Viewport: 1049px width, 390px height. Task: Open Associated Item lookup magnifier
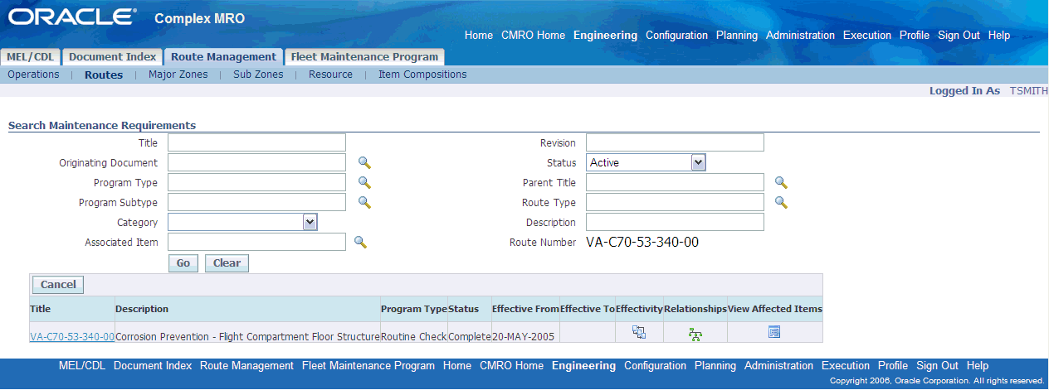[x=360, y=242]
